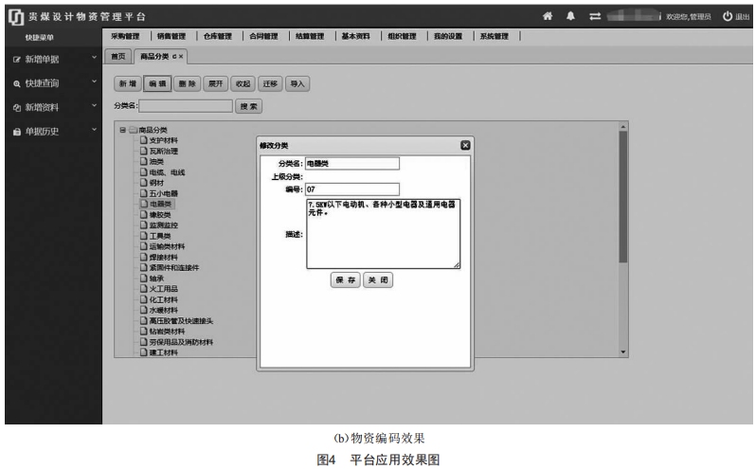756x469 pixels.
Task: Click the 导入 toolbar button
Action: (x=298, y=83)
